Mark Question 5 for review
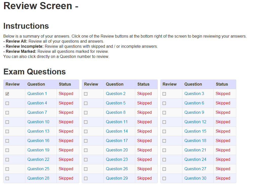Screen dimensions: 255x189 (86, 103)
